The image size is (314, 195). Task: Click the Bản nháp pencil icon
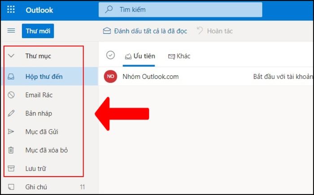pos(11,113)
